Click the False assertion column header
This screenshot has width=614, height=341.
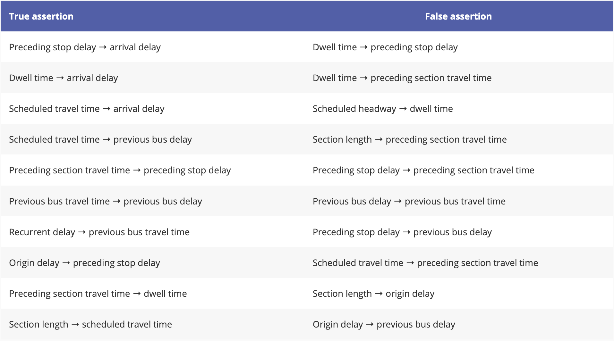pyautogui.click(x=458, y=16)
